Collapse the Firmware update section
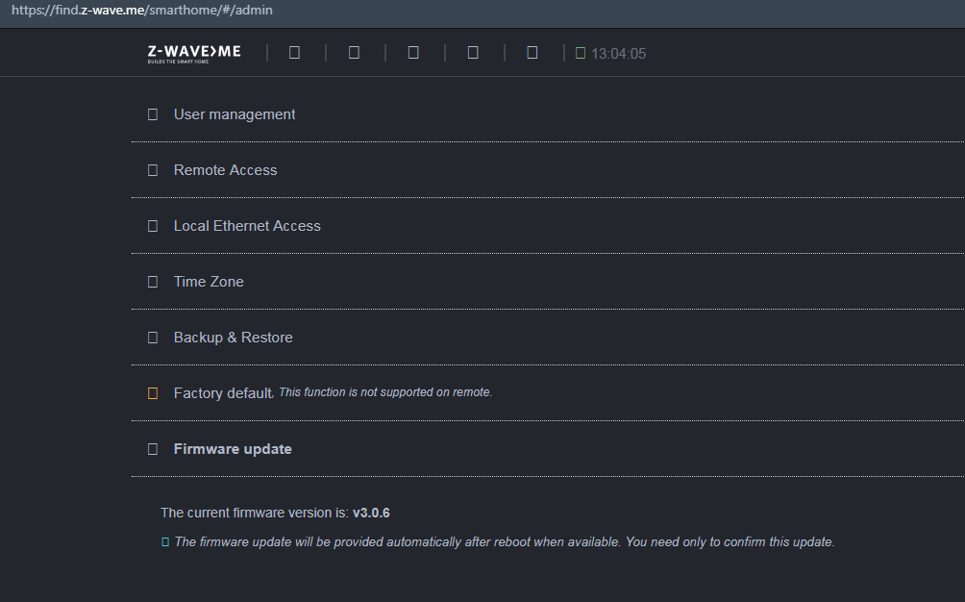Image resolution: width=965 pixels, height=602 pixels. point(233,449)
